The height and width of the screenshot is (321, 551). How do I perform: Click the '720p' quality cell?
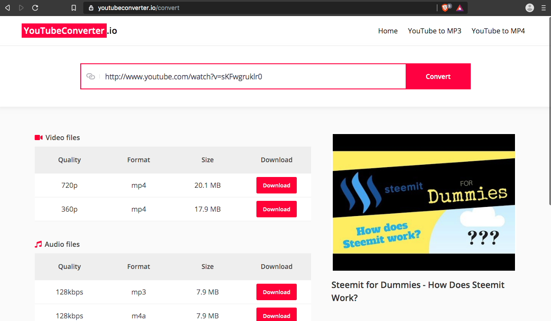click(x=69, y=185)
